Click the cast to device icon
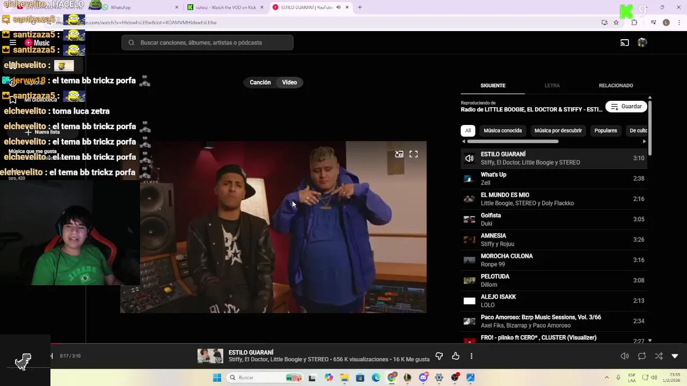This screenshot has width=687, height=386. pyautogui.click(x=625, y=43)
